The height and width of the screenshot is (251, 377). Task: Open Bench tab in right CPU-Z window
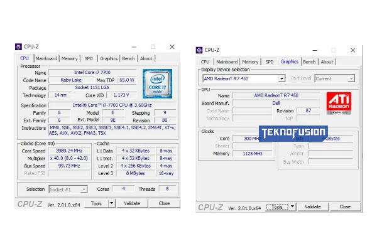tap(309, 62)
